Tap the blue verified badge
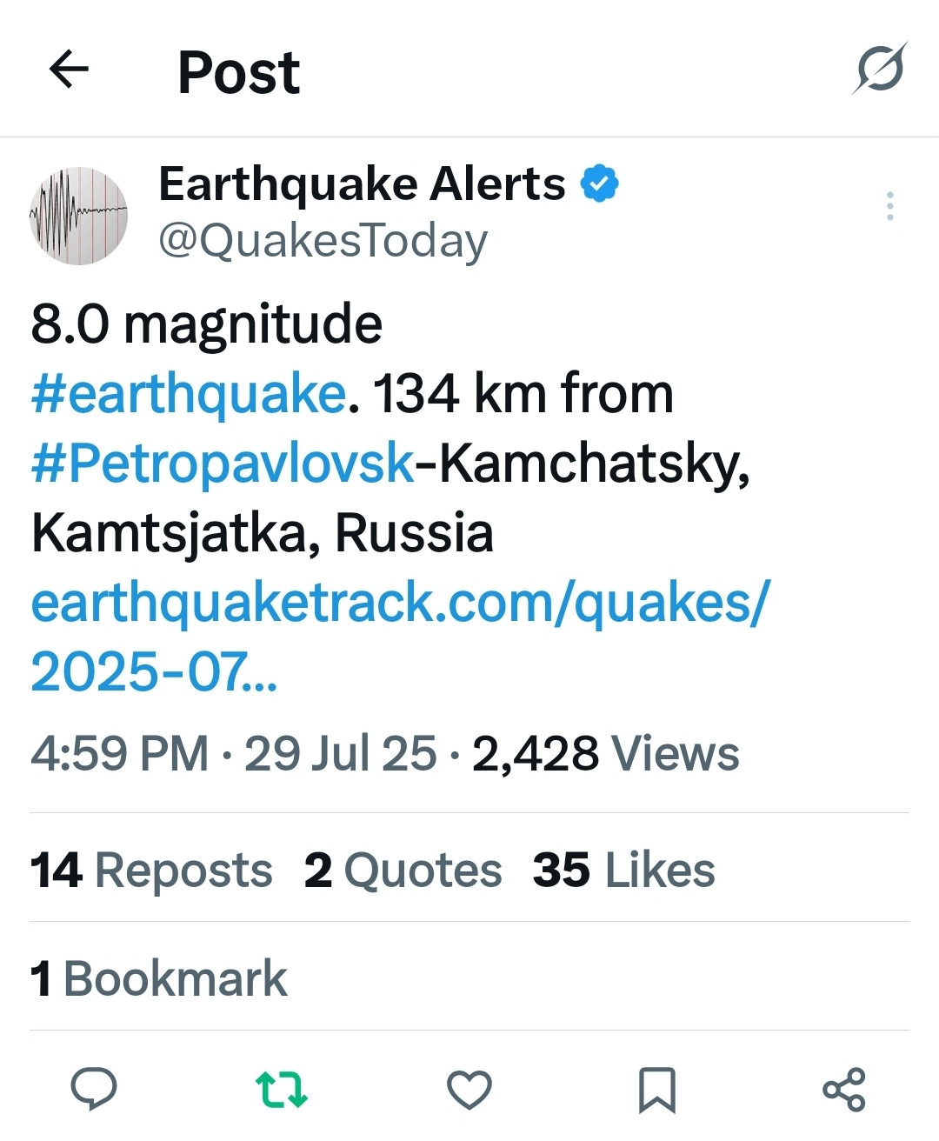 (599, 183)
